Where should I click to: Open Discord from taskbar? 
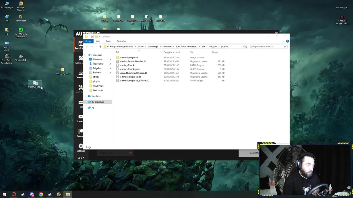(x=32, y=194)
